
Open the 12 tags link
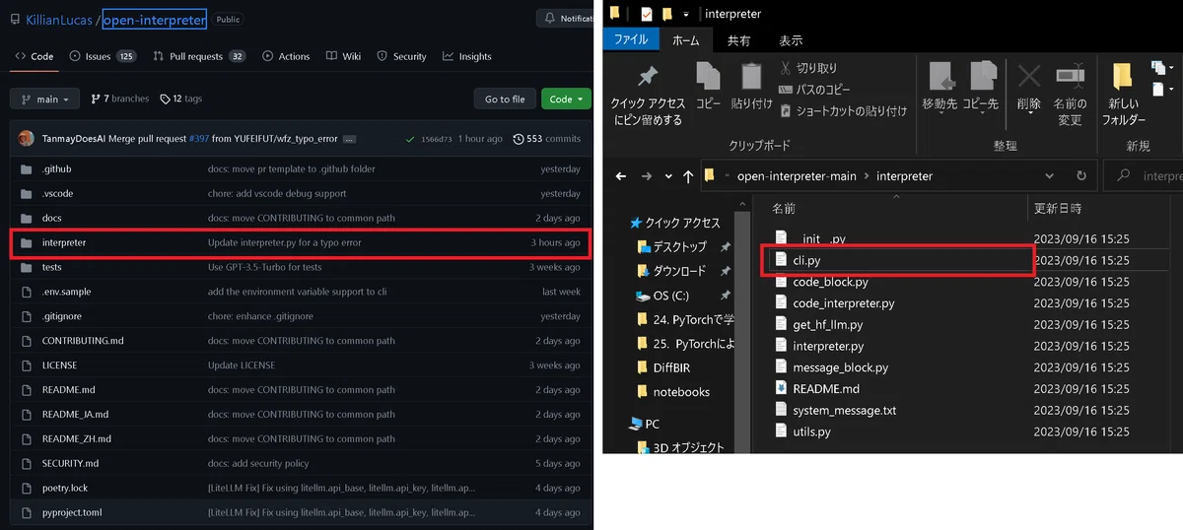coord(181,99)
